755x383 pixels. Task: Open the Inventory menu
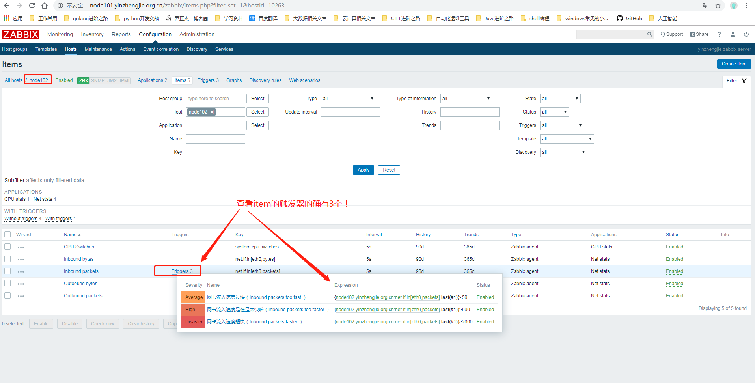(x=92, y=35)
